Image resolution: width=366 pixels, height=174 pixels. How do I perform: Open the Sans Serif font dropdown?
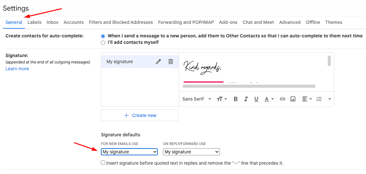(x=197, y=99)
